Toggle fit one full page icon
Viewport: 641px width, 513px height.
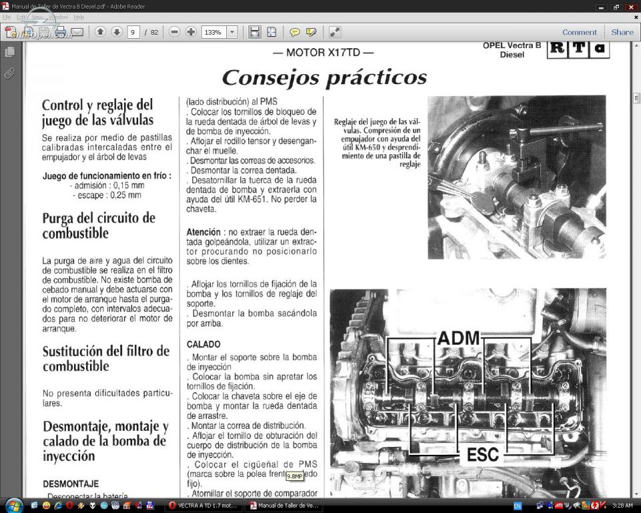click(x=272, y=32)
